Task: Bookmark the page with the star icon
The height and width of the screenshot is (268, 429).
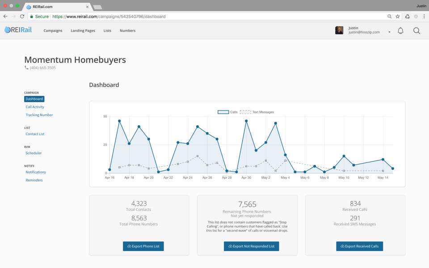Action: click(398, 16)
